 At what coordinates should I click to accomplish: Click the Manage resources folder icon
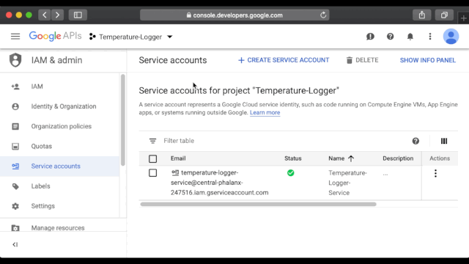15,228
